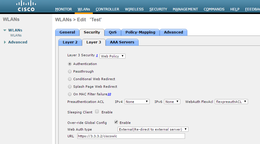The image size is (260, 144).
Task: Open the Layer 3 sub-tab
Action: click(94, 42)
